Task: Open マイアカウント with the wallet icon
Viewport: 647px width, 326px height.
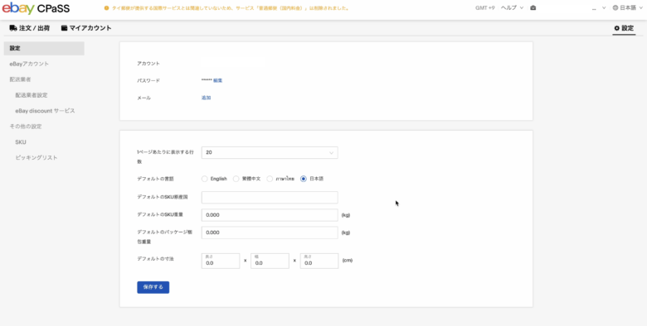Action: pyautogui.click(x=86, y=28)
